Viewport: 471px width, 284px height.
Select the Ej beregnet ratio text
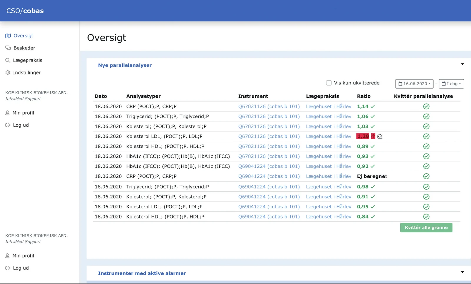coord(372,176)
